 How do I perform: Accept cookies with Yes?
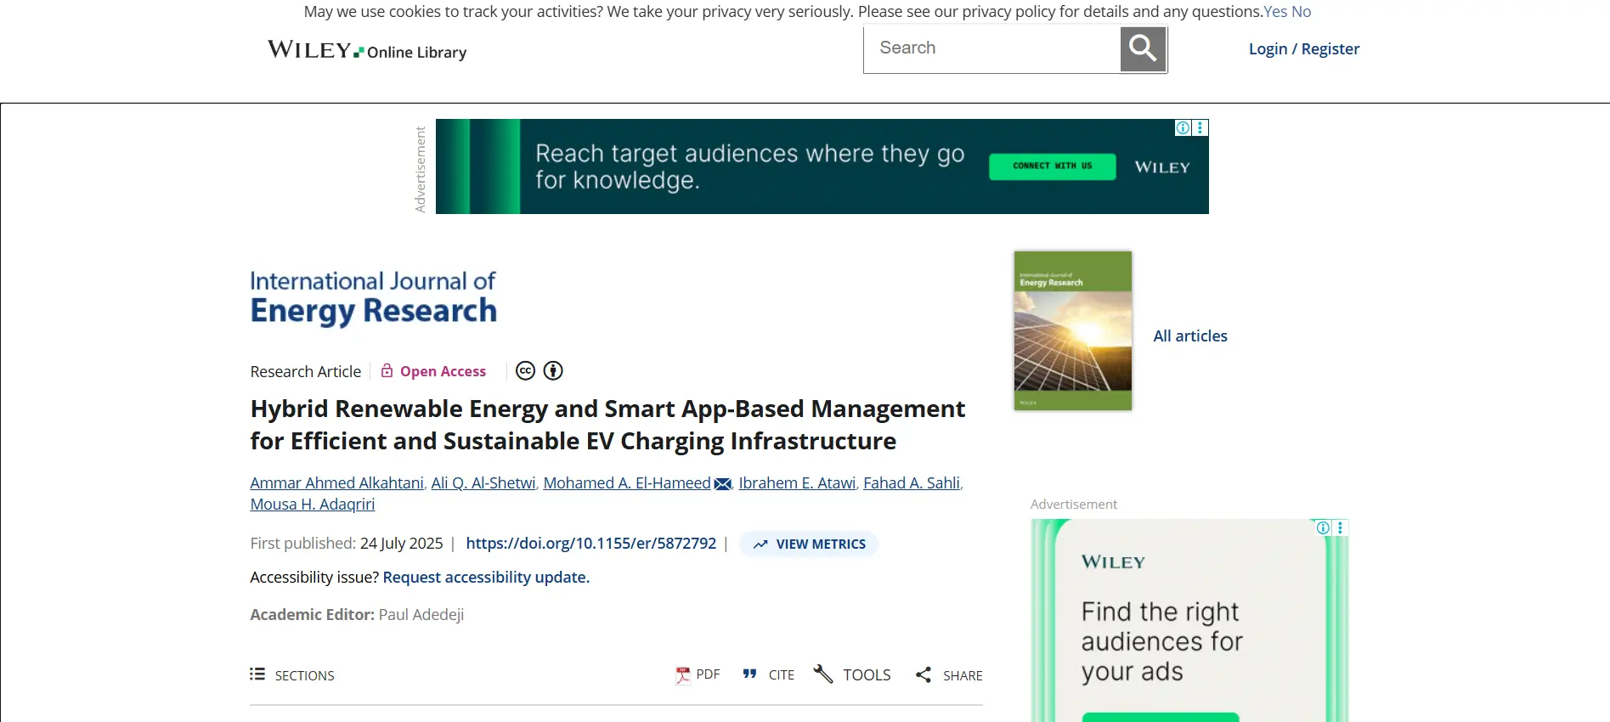coord(1275,12)
